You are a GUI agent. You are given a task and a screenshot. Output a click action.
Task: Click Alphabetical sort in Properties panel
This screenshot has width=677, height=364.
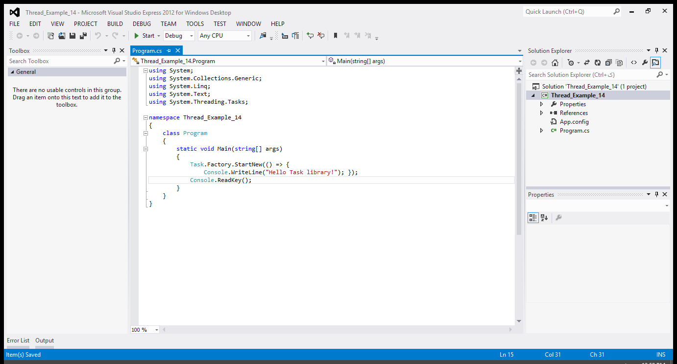coord(544,218)
